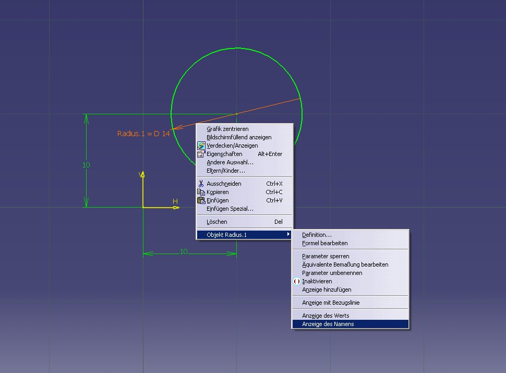Click the Eigenschaften properties icon
This screenshot has width=506, height=373.
click(201, 154)
